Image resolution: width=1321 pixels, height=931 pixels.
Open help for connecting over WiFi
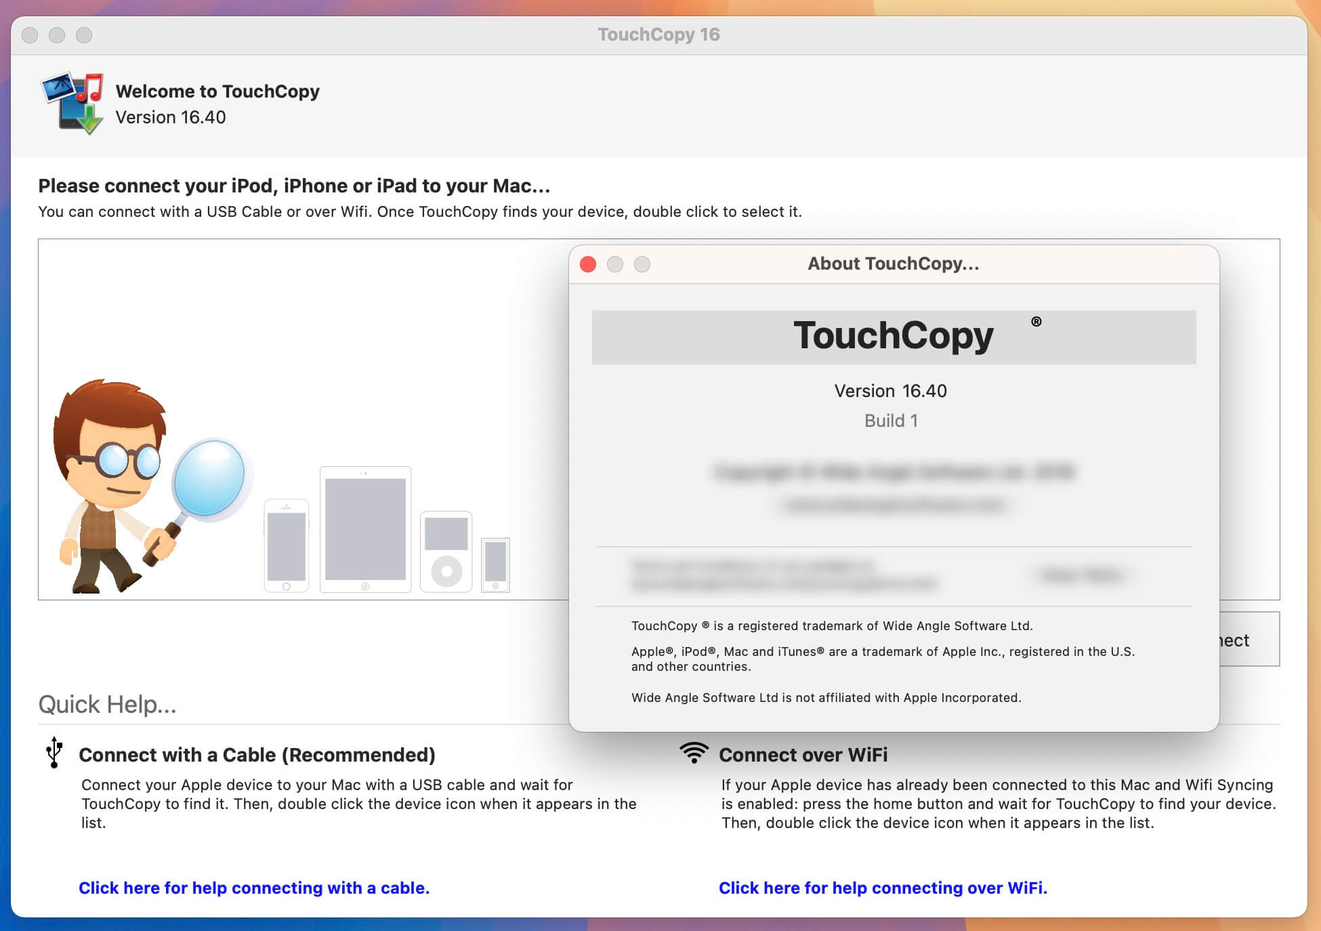click(x=883, y=888)
